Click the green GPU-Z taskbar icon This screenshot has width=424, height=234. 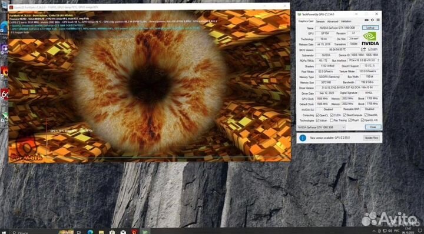point(145,232)
